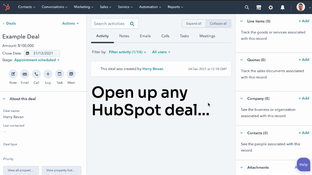Switch to the Emails tab
The height and width of the screenshot is (175, 312).
click(145, 36)
